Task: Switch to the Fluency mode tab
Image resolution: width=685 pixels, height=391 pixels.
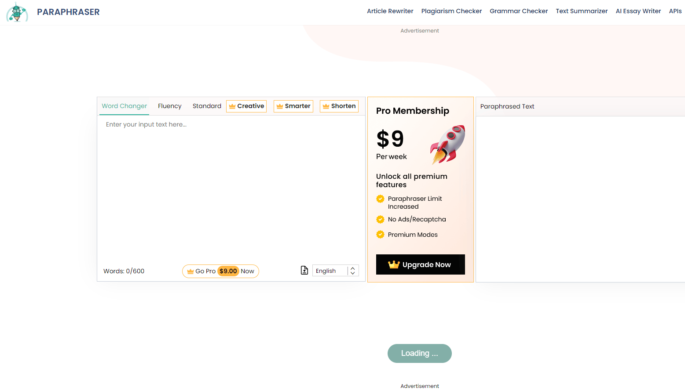Action: pos(169,106)
